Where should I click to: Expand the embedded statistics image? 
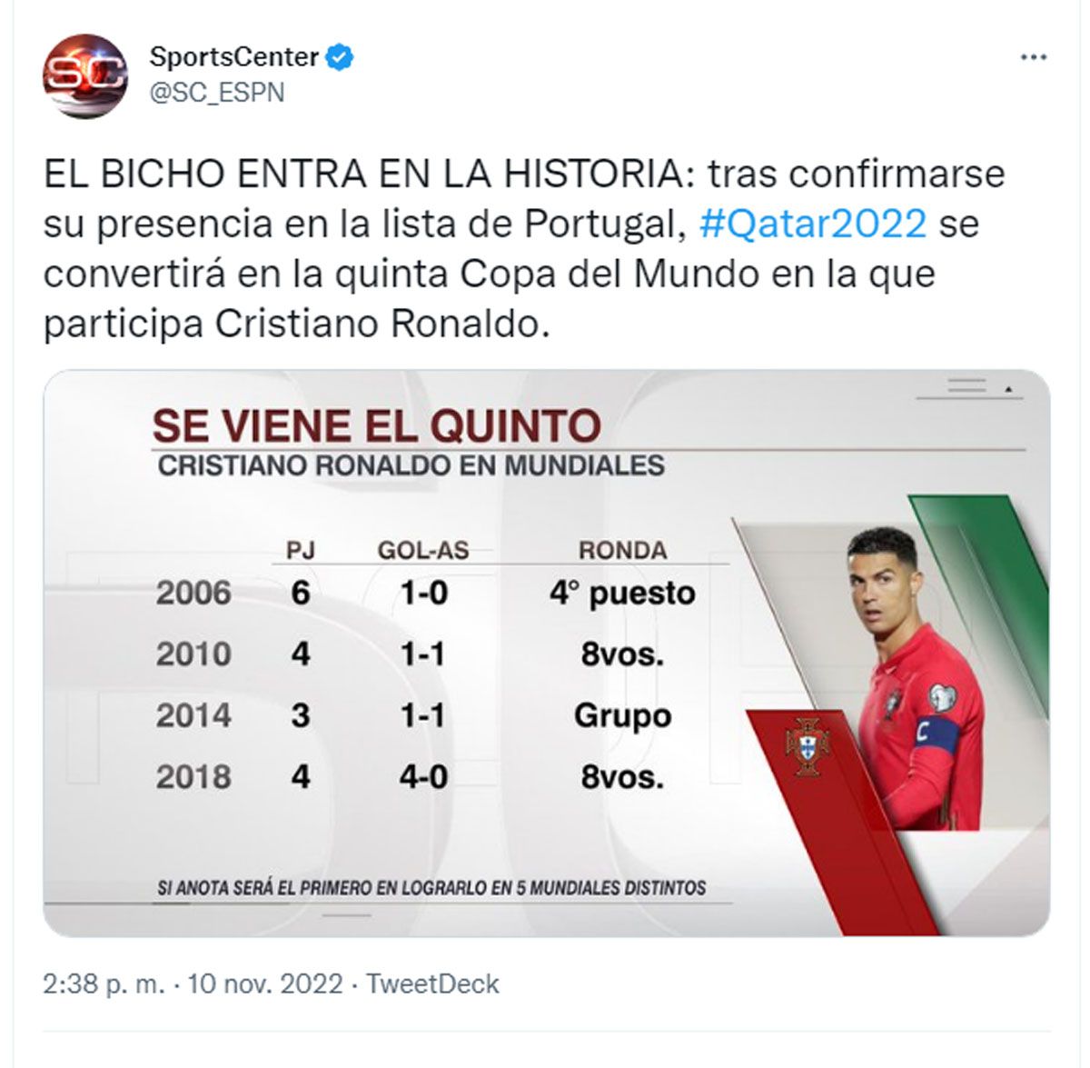coord(545,654)
